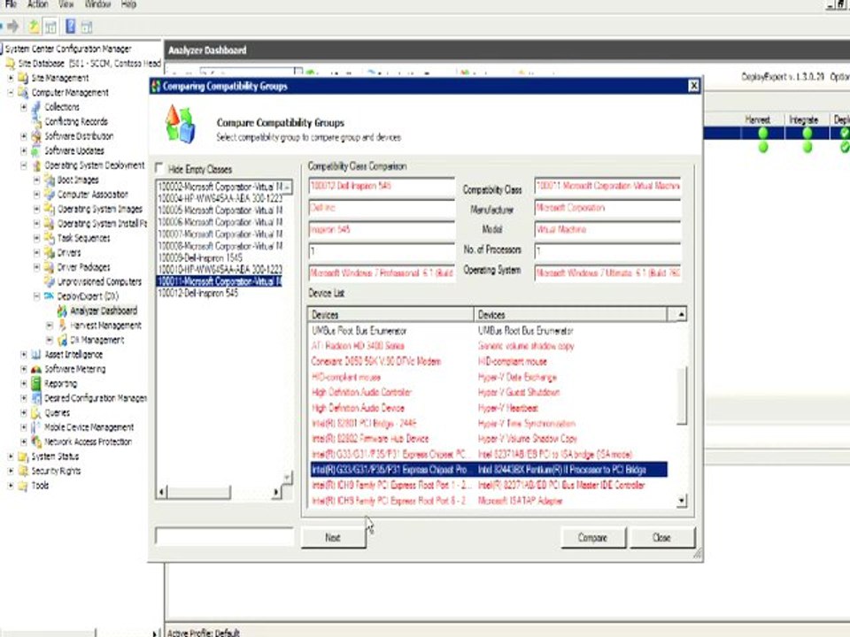This screenshot has height=637, width=850.
Task: Expand the Tools node
Action: [x=11, y=486]
